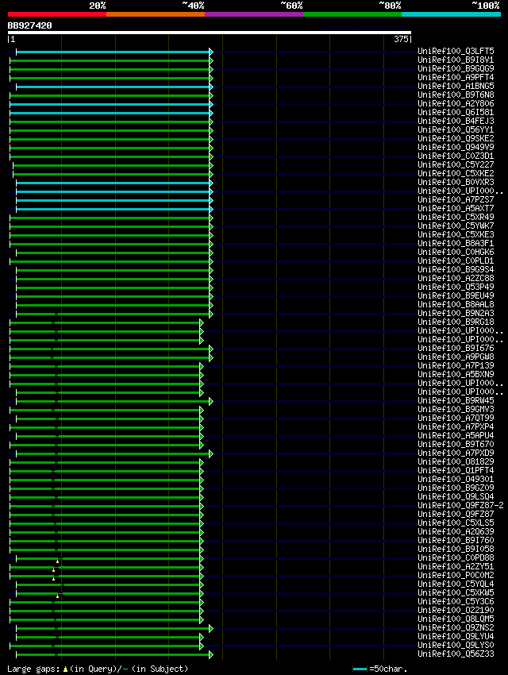Open hit UniRef100_B9I8V1

(456, 60)
